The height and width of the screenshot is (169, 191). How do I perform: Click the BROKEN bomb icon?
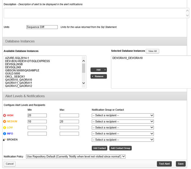click(4, 140)
